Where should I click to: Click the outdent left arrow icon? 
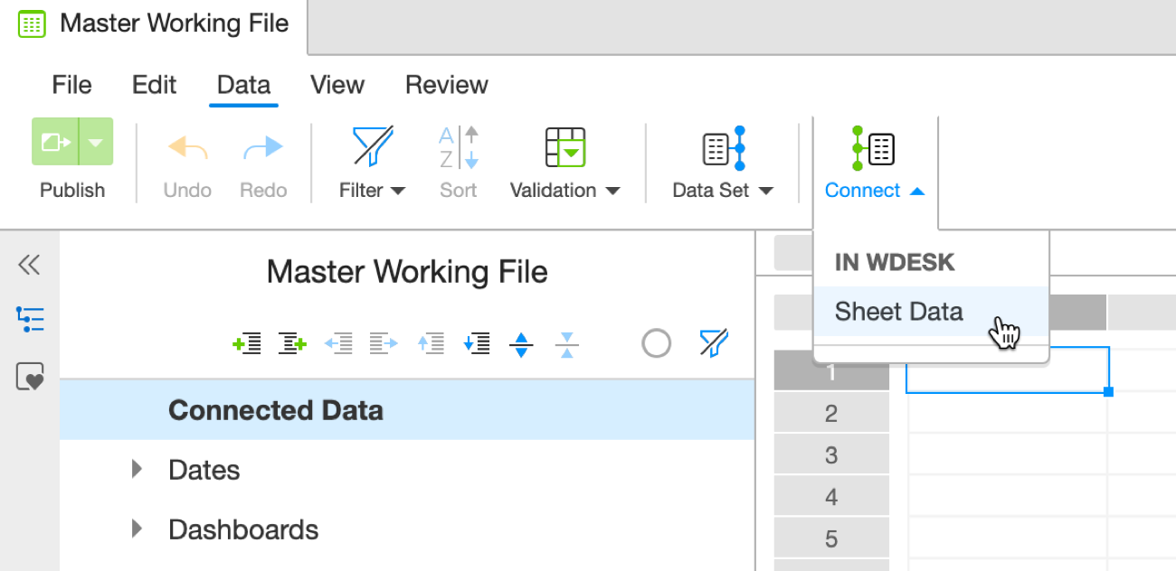point(338,343)
